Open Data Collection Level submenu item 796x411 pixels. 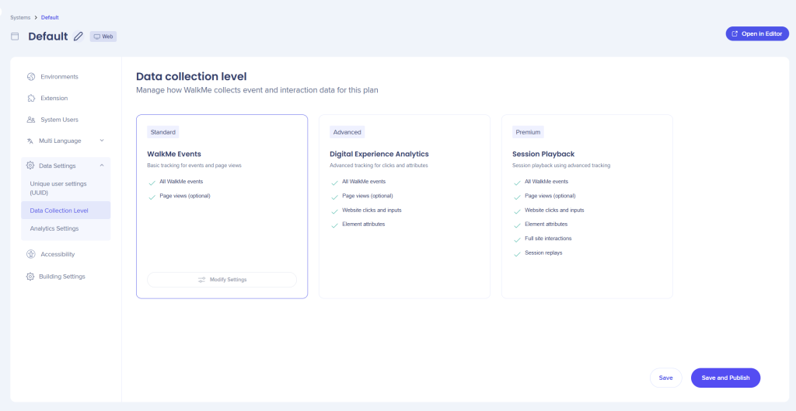[x=59, y=211]
